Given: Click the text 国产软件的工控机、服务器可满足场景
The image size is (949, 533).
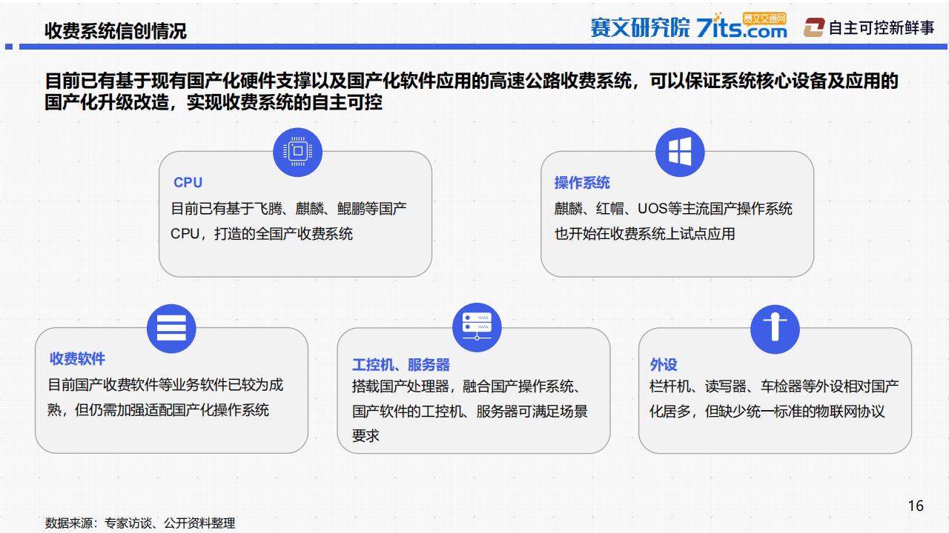Looking at the screenshot, I should coord(470,411).
